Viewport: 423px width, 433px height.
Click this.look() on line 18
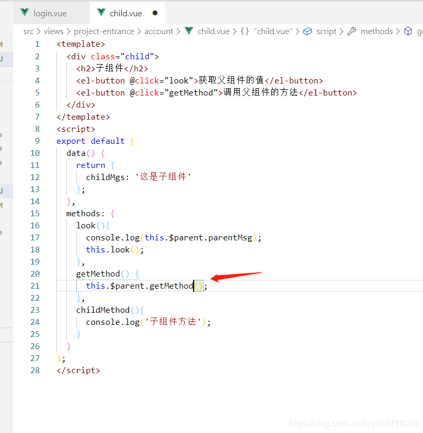point(112,250)
